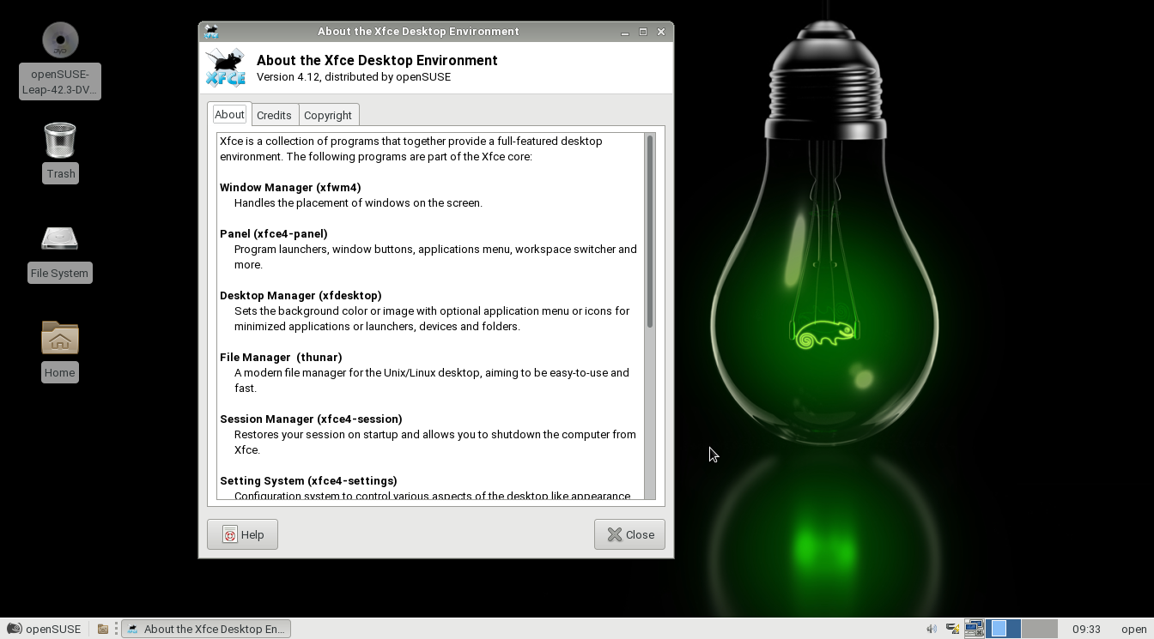Screen dimensions: 1154x639
Task: Click the volume speaker tray icon
Action: [x=932, y=629]
